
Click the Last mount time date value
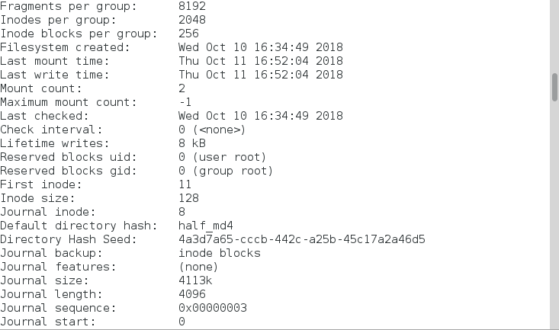coord(261,61)
